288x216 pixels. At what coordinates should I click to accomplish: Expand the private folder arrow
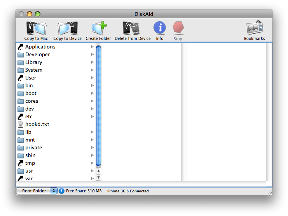(x=93, y=147)
